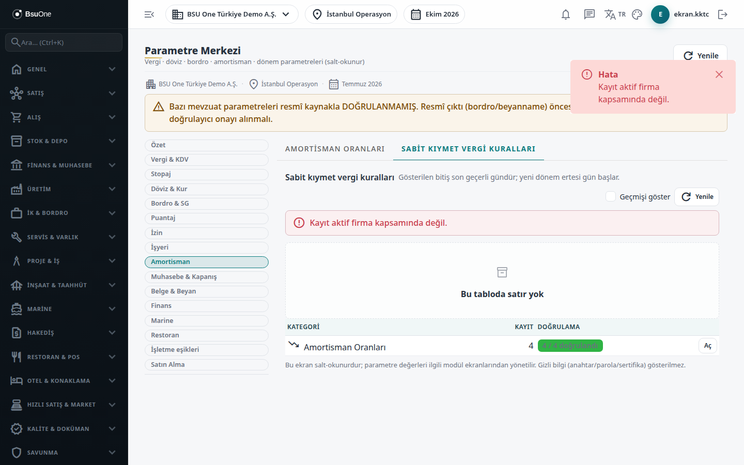Click the Yenile button at the page header
The image size is (744, 465).
tap(700, 55)
